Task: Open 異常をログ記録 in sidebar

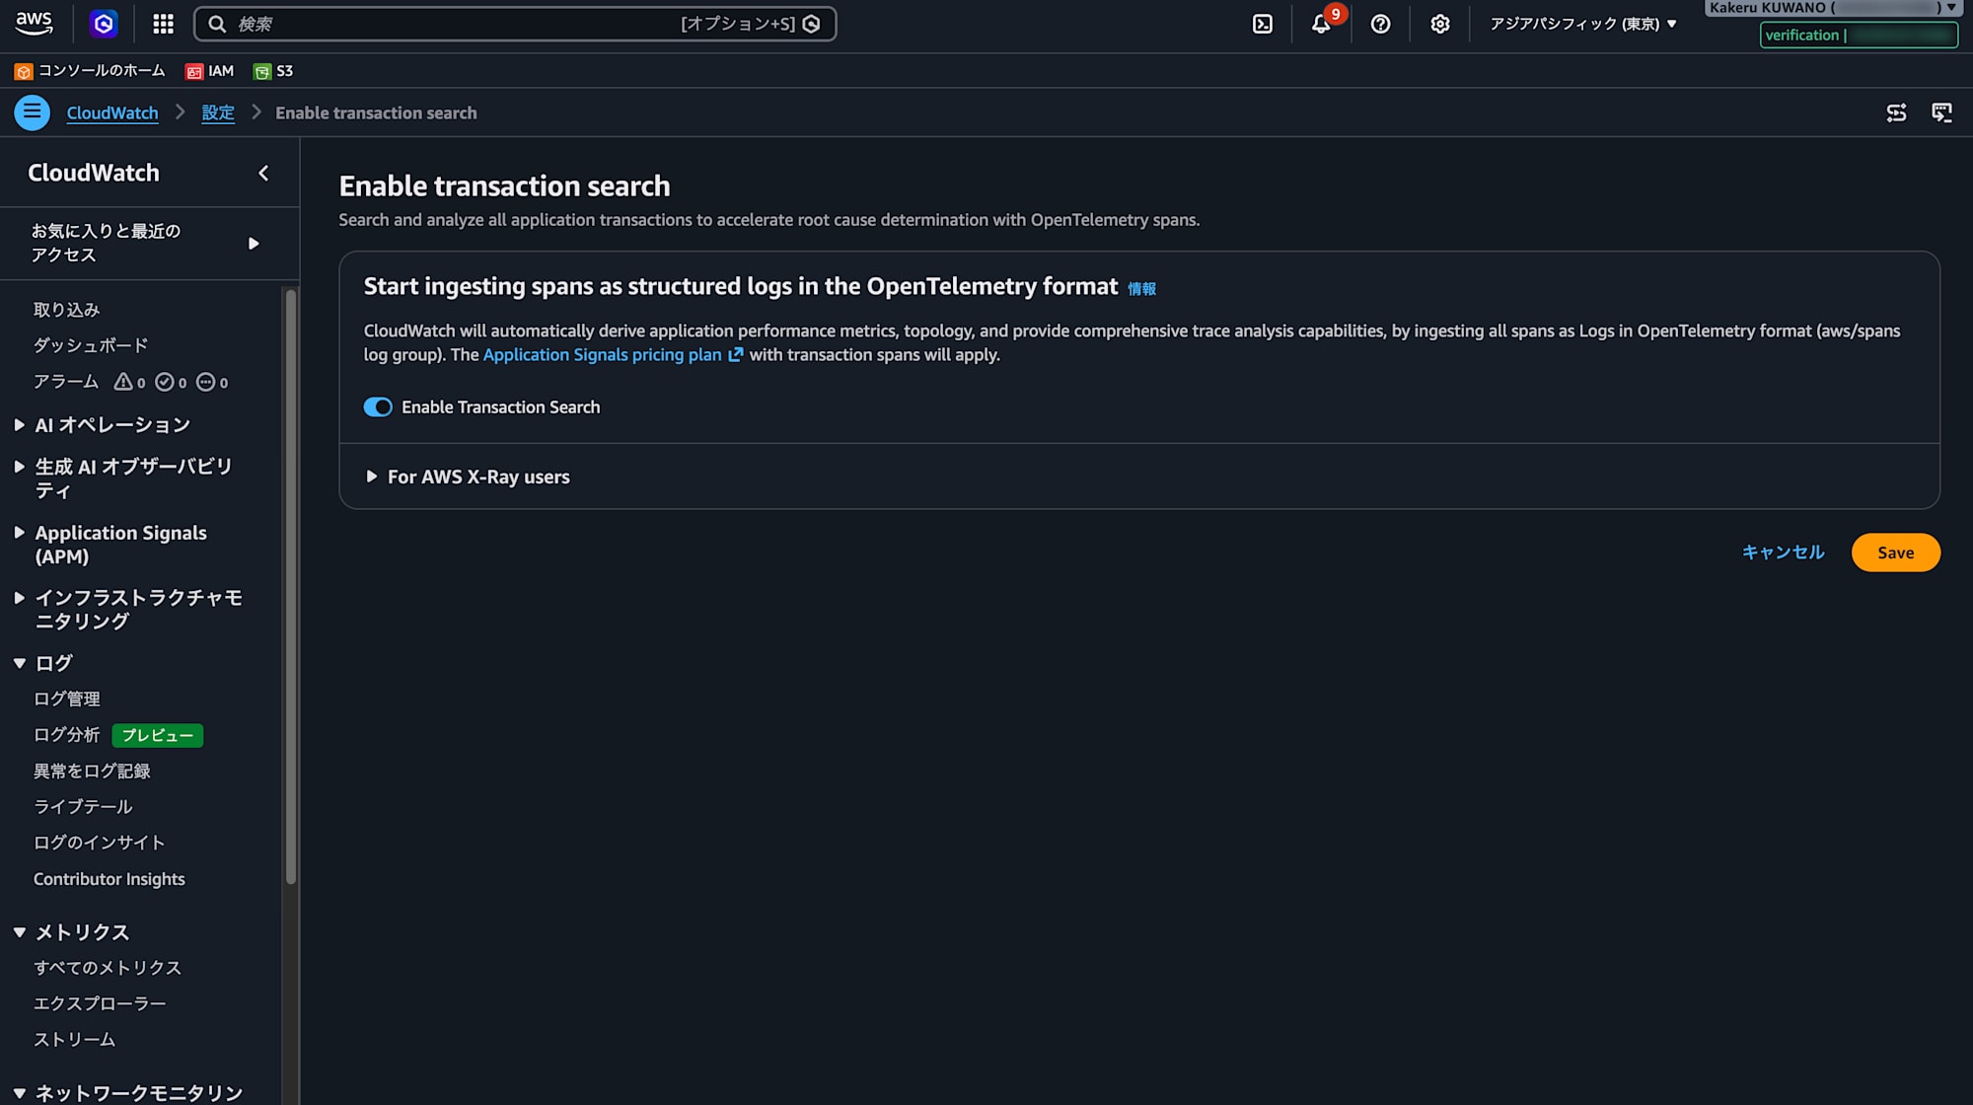Action: click(92, 771)
